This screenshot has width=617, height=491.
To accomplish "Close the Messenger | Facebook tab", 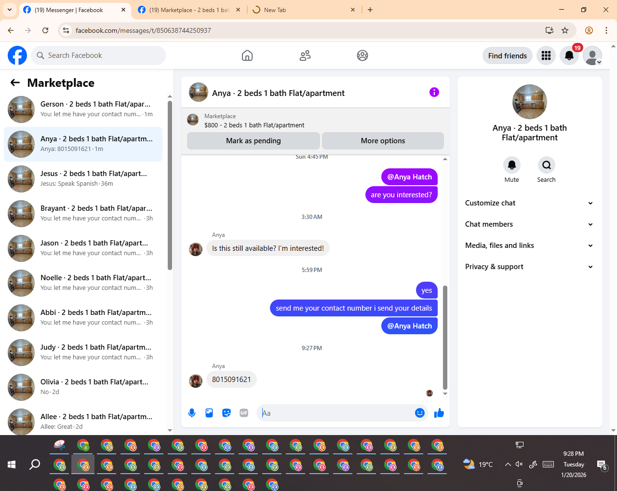I will pyautogui.click(x=123, y=10).
